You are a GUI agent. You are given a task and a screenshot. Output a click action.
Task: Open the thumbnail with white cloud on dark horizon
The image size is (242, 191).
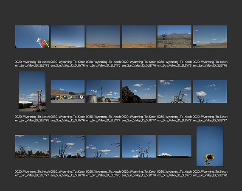click(x=174, y=146)
